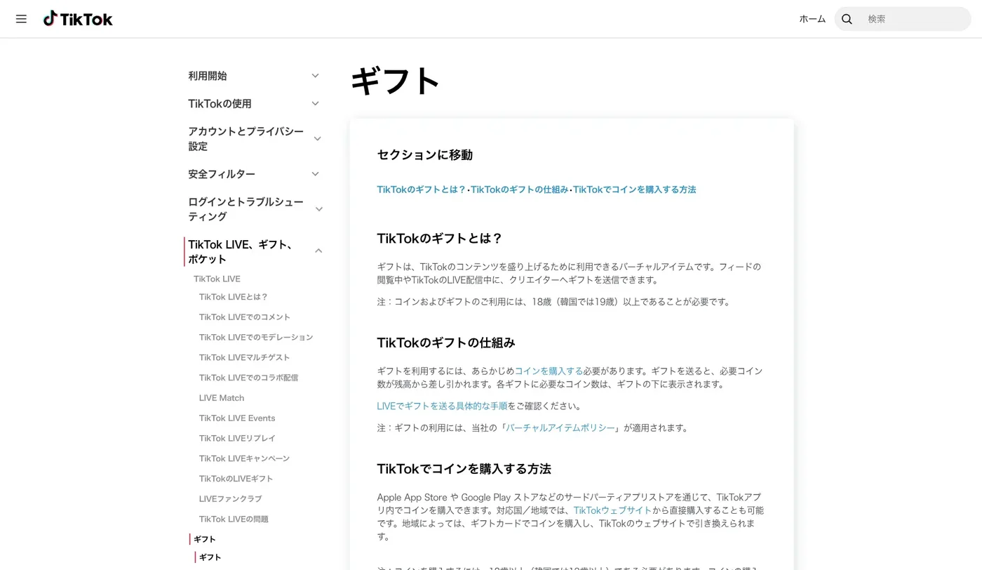
Task: Select TikTok LIVE、ギフト、ポケット sidebar heading
Action: click(241, 251)
